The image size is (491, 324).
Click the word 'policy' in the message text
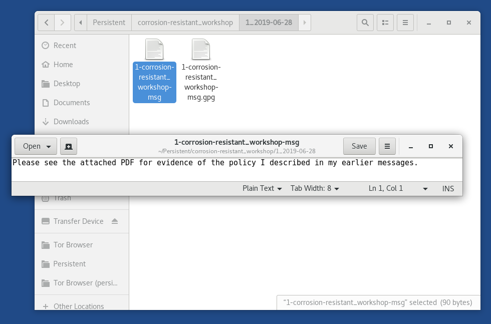point(242,163)
